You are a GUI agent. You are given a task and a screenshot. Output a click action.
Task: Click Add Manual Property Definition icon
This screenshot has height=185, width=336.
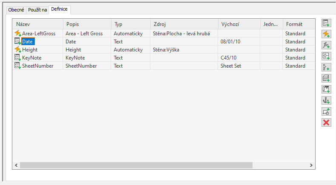point(326,23)
